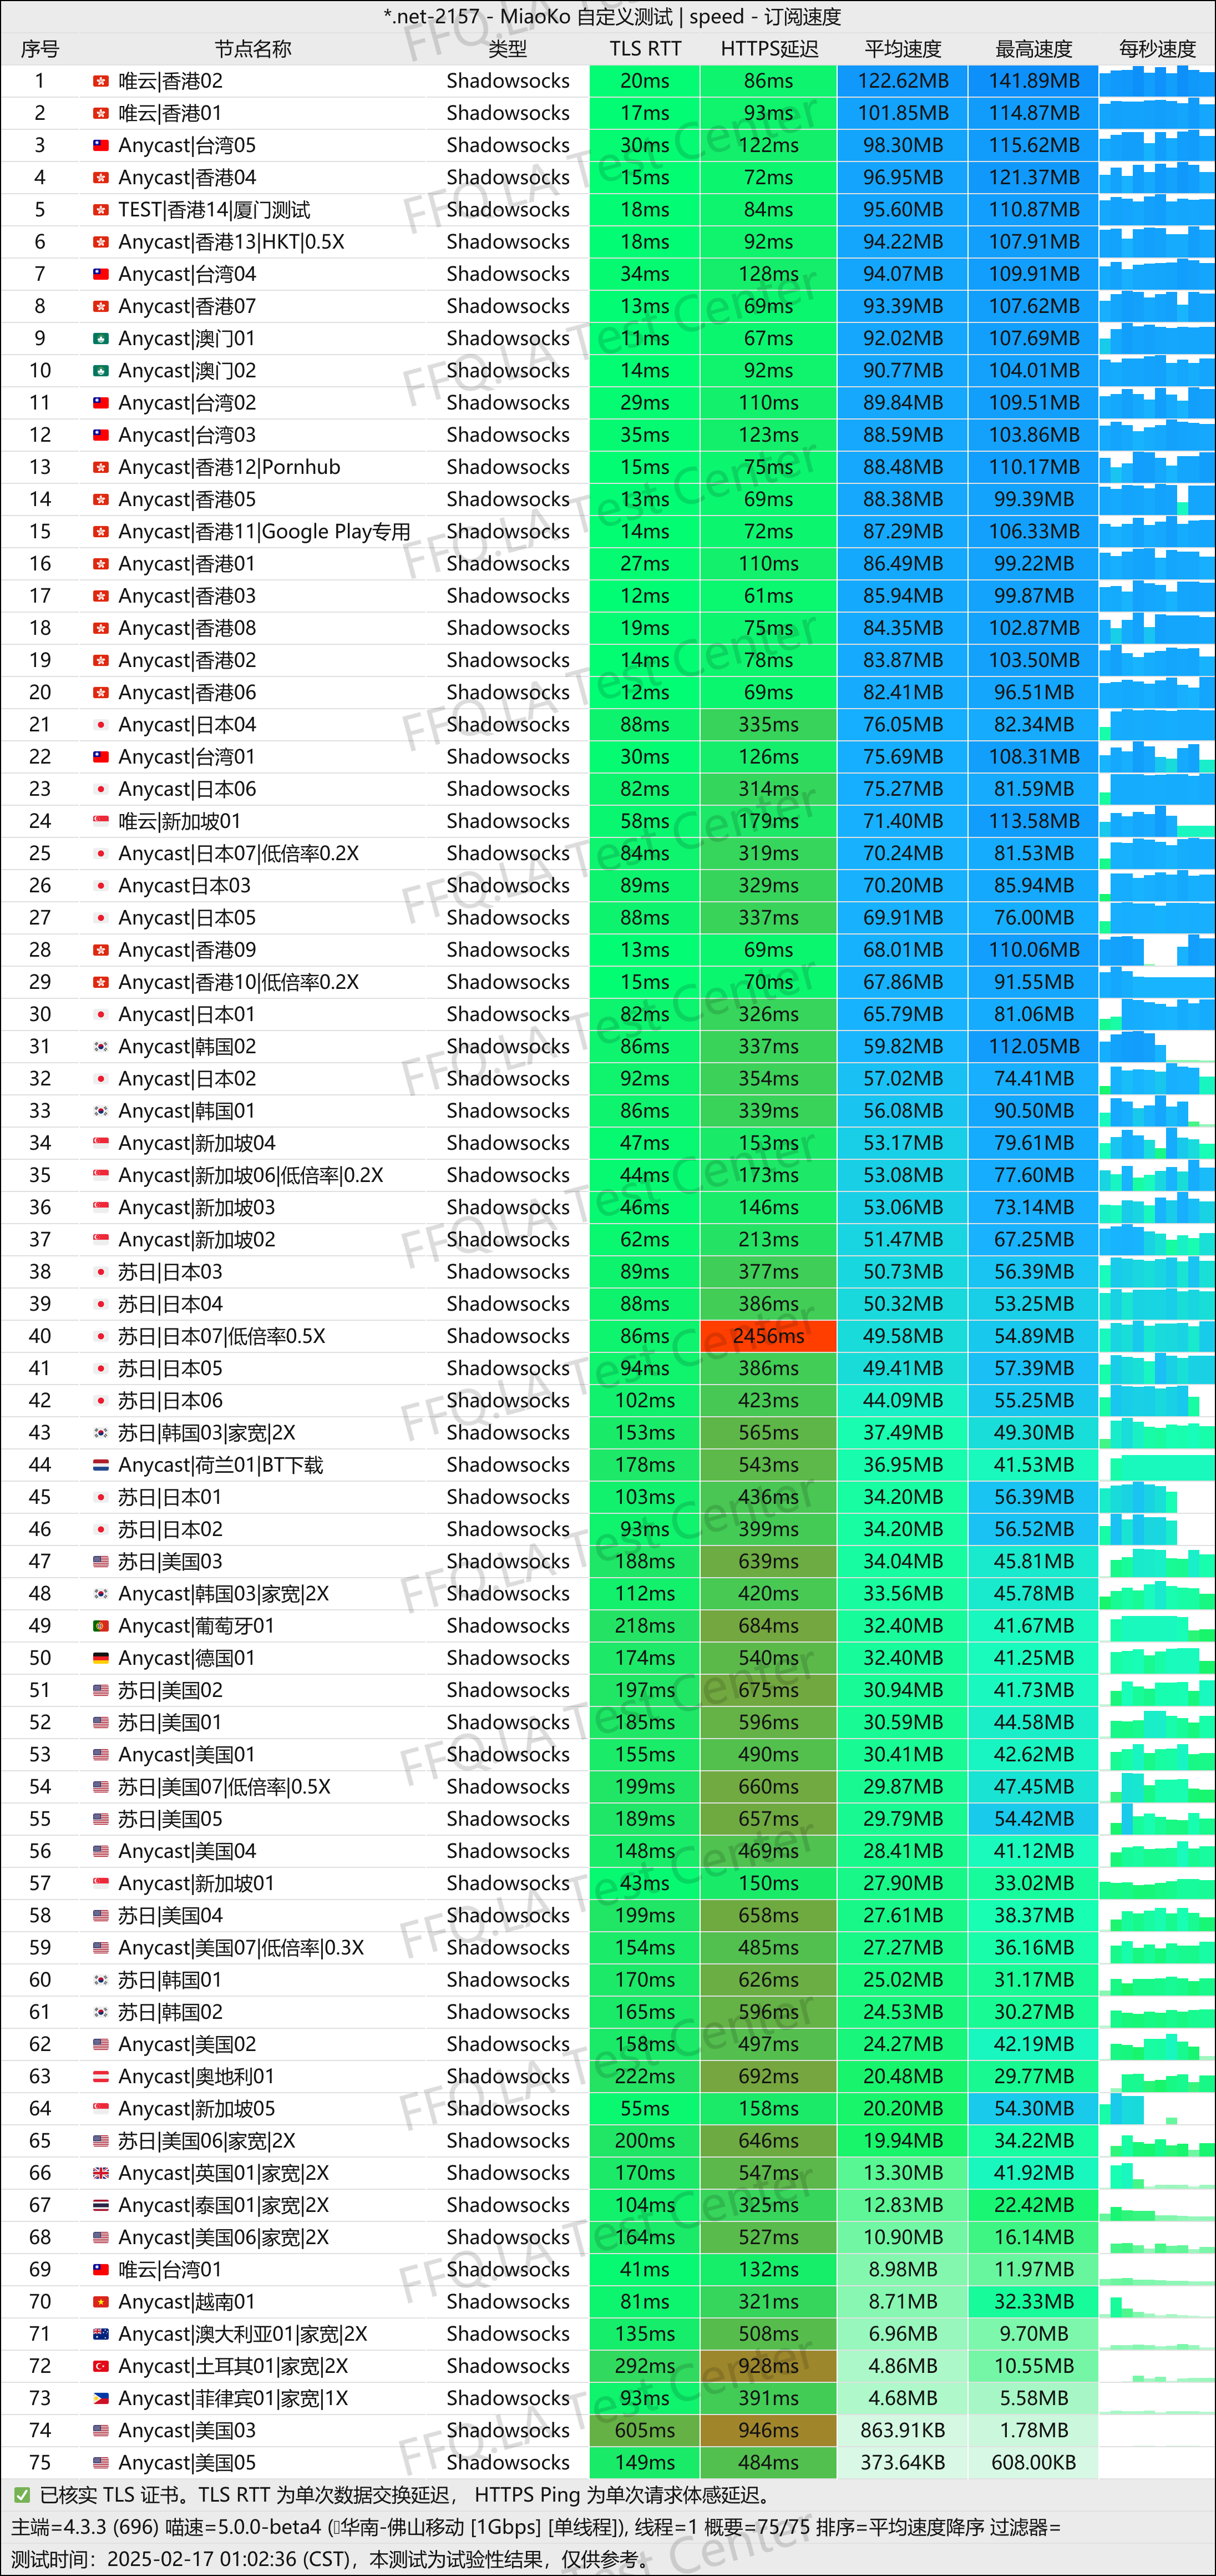Click the 122.62MB average speed cell

pyautogui.click(x=903, y=81)
